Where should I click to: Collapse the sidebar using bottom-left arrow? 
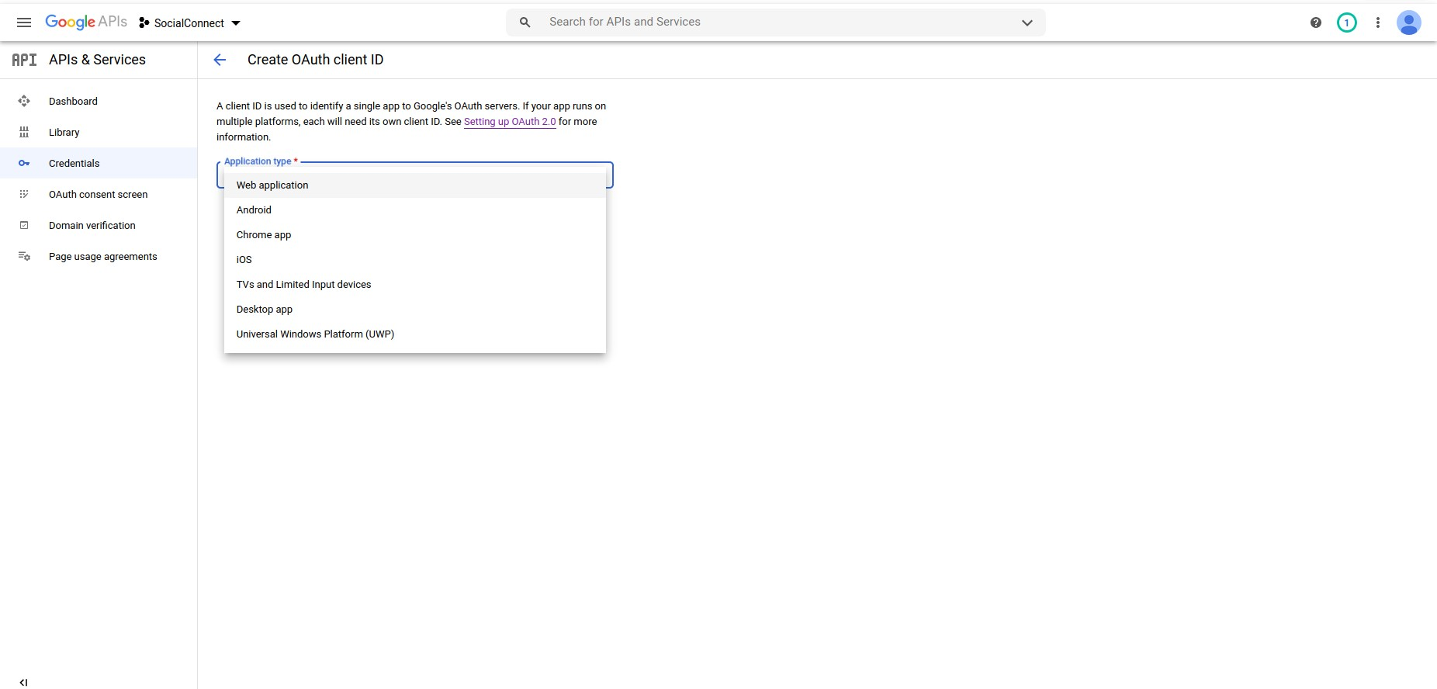tap(23, 682)
